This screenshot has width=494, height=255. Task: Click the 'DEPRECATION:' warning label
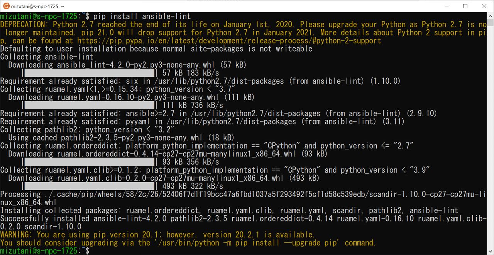point(24,25)
